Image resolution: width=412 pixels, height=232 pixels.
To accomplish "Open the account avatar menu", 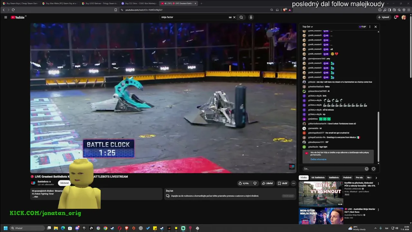I will coord(404,17).
